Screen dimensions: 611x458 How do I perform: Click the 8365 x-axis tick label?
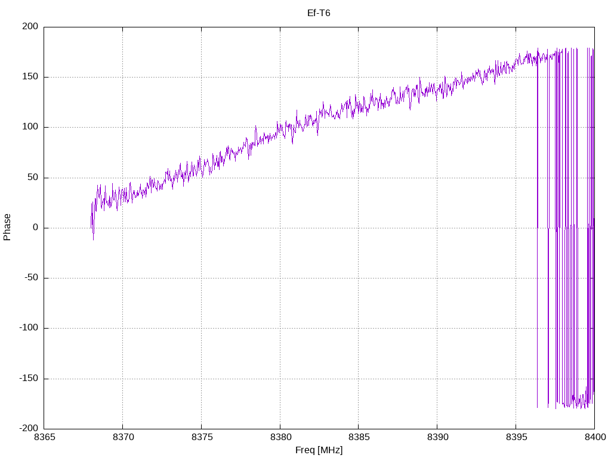tap(44, 438)
